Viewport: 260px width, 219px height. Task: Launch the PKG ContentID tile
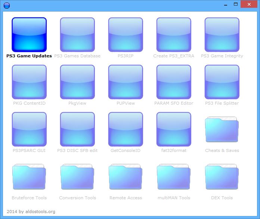[29, 82]
